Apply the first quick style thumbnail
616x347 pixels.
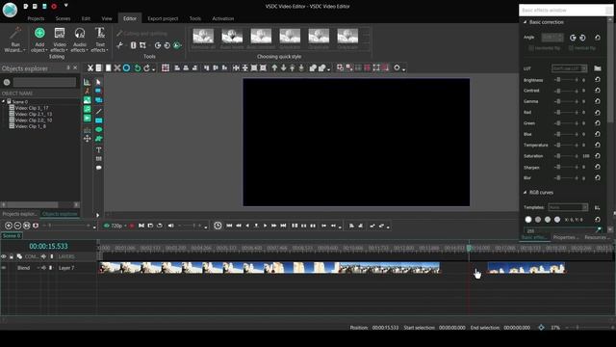(x=203, y=39)
